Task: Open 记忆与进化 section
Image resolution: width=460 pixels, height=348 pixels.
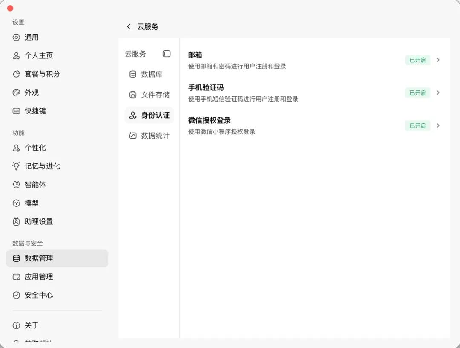Action: (57, 166)
